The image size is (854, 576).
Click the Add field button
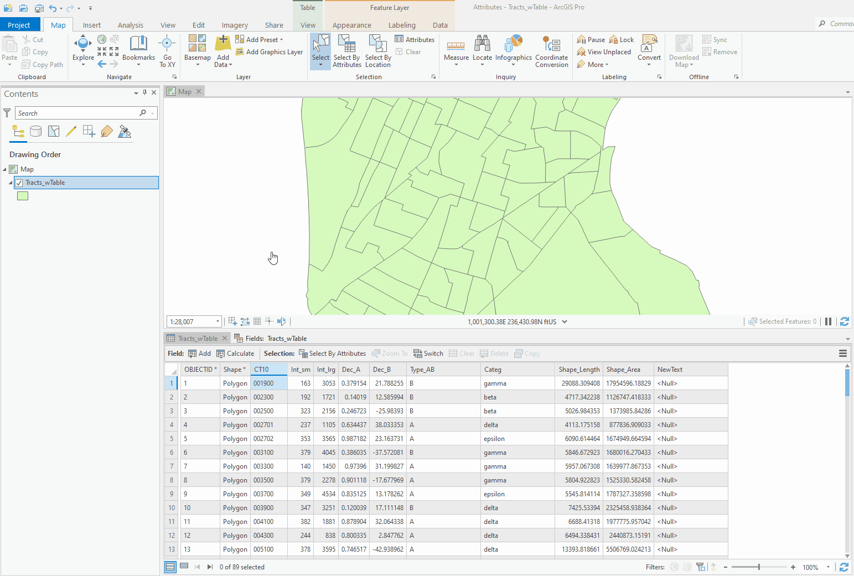[199, 354]
